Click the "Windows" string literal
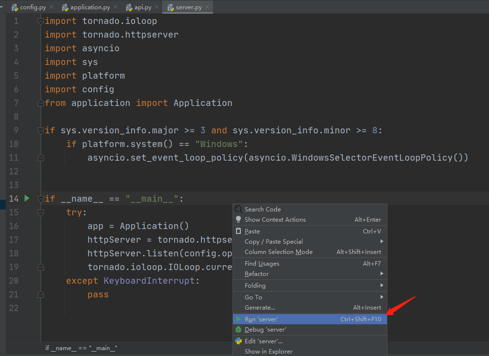Screen dimensions: 489x356 [219, 144]
